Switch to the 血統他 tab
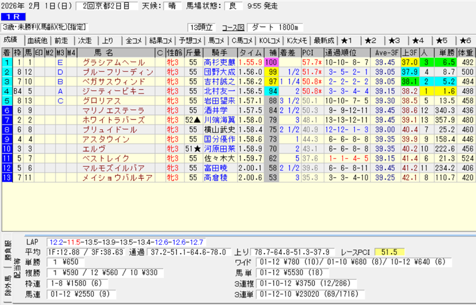The image size is (476, 305). tap(38, 41)
